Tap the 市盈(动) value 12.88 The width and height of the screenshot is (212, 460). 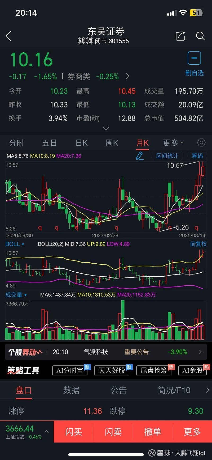click(127, 118)
